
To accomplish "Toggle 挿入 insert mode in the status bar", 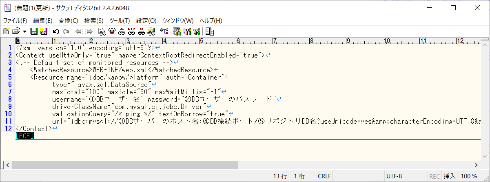I will 449,176.
